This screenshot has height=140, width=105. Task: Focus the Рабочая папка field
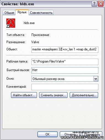click(65, 62)
